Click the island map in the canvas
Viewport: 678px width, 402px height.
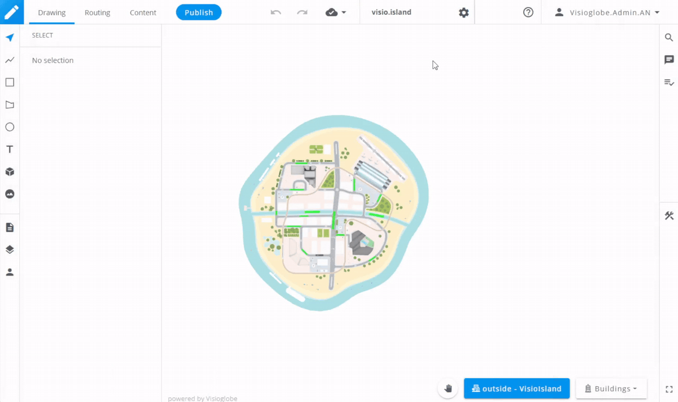(334, 213)
